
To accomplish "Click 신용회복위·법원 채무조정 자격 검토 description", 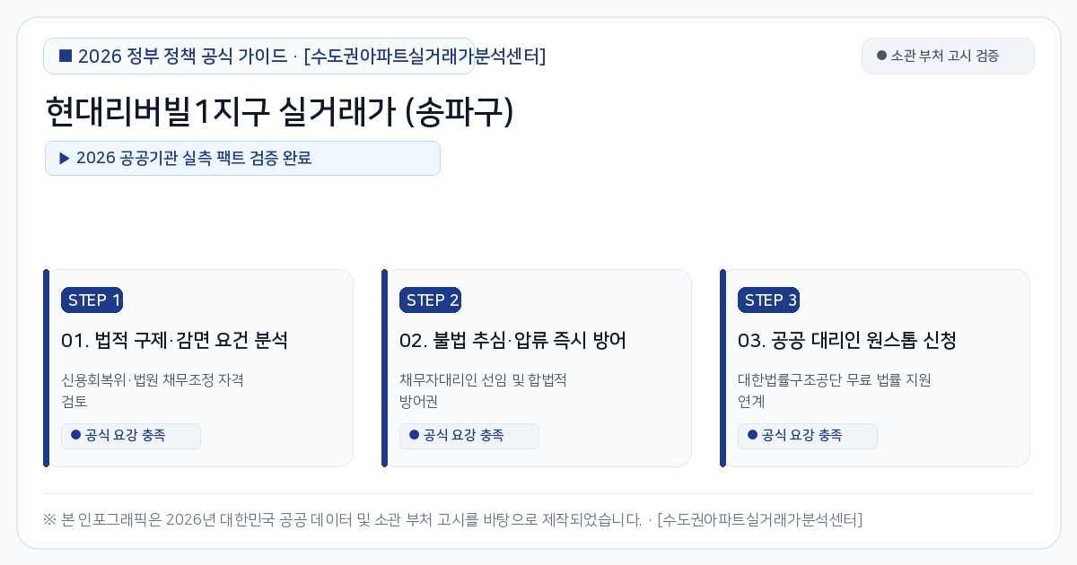I will (x=153, y=390).
